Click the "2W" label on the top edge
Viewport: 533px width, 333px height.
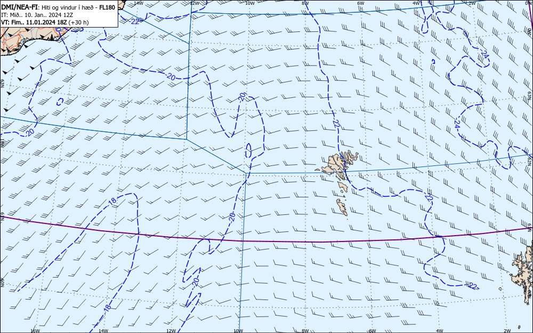click(472, 3)
